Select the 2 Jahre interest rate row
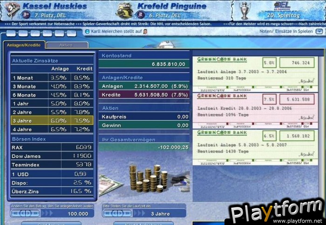The image size is (326, 225). coord(52,112)
